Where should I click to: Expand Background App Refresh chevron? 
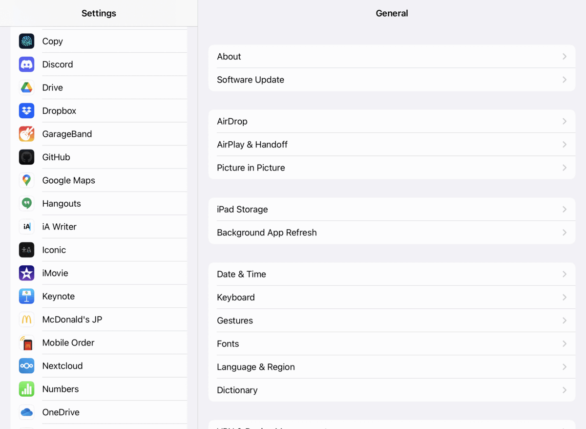[565, 233]
